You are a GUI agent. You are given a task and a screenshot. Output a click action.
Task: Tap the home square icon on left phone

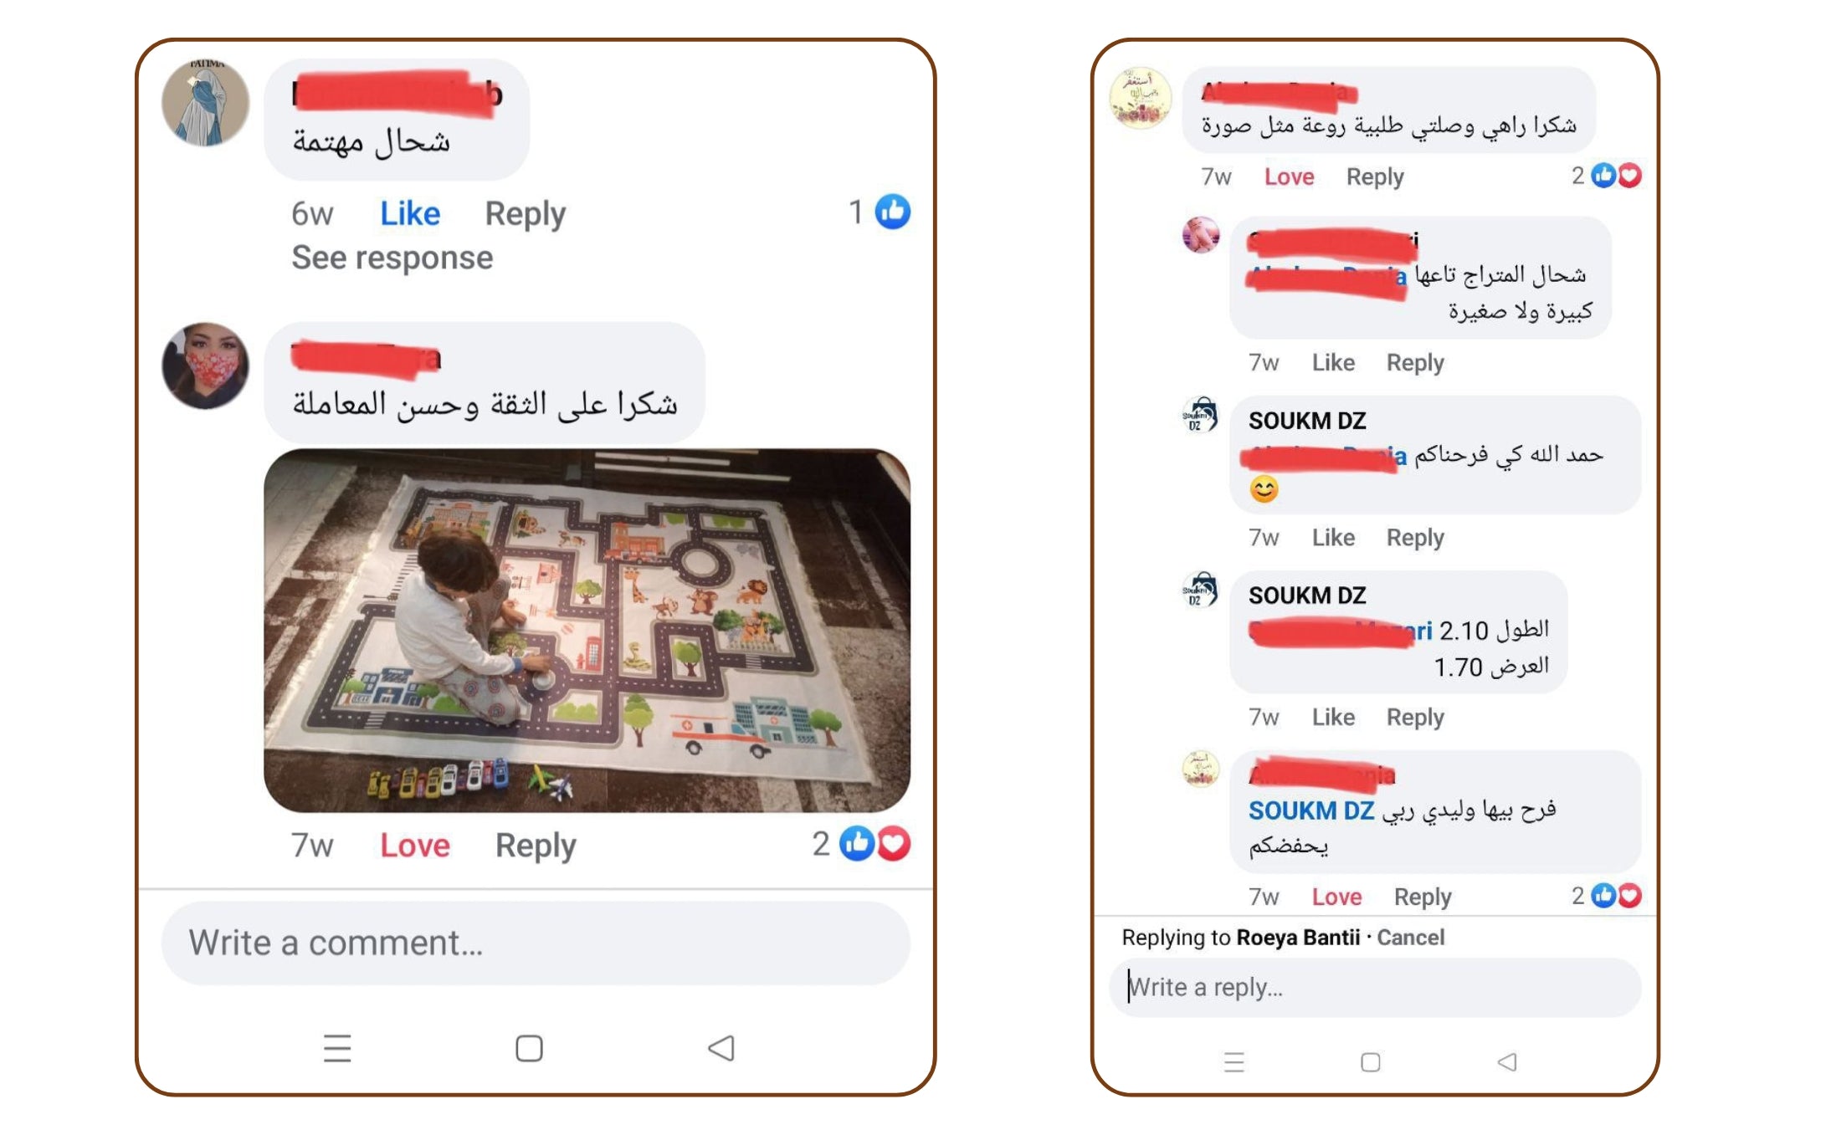529,1048
